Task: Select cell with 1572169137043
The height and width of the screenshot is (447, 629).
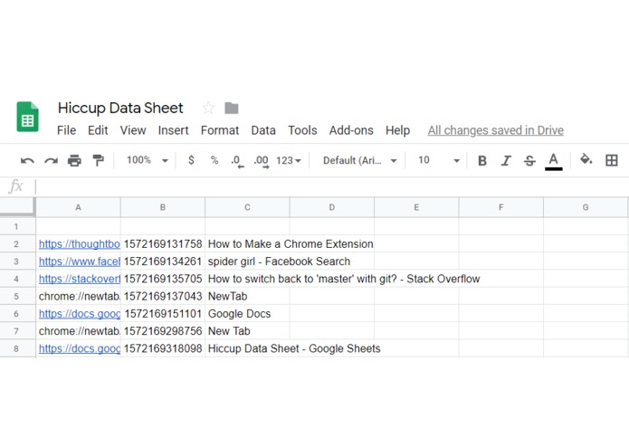Action: tap(163, 296)
